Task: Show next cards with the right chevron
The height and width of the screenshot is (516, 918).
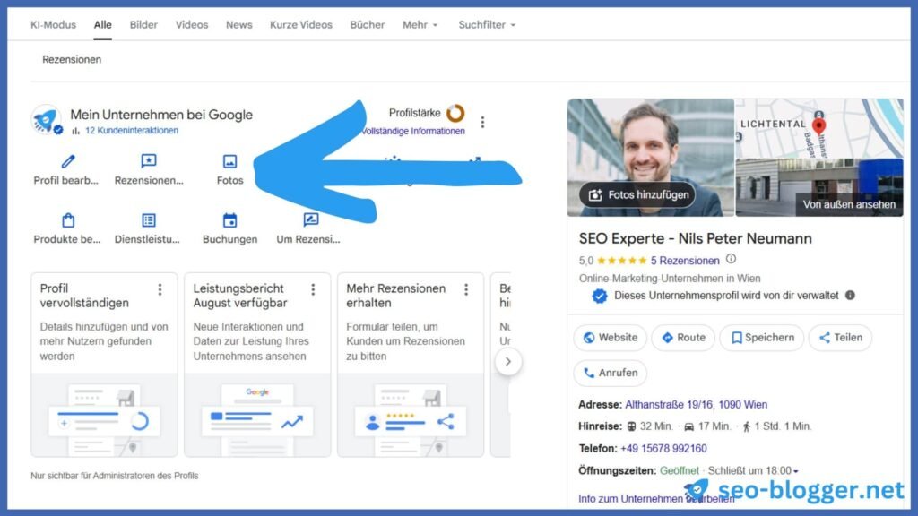Action: coord(508,362)
